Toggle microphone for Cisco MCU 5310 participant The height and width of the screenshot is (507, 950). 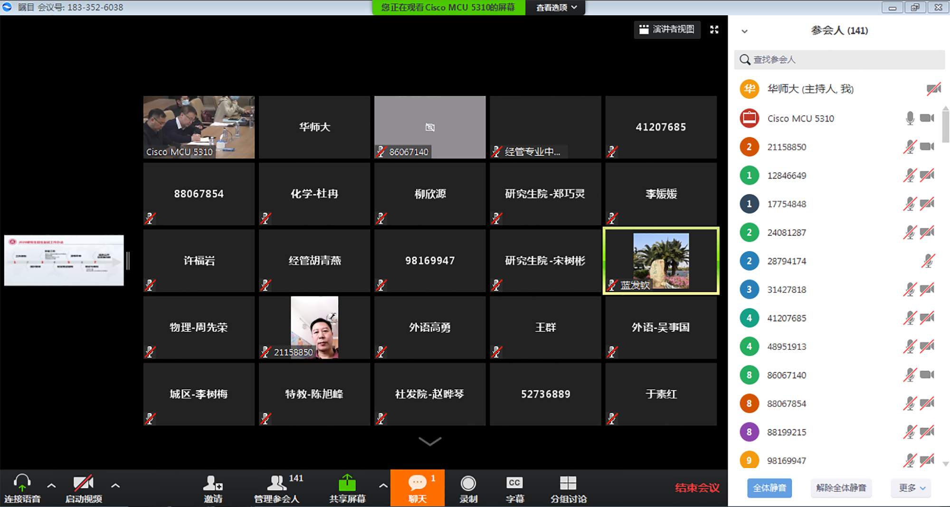click(x=910, y=118)
